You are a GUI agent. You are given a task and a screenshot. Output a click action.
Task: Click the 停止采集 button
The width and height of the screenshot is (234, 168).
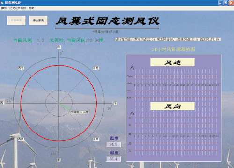pos(38,21)
